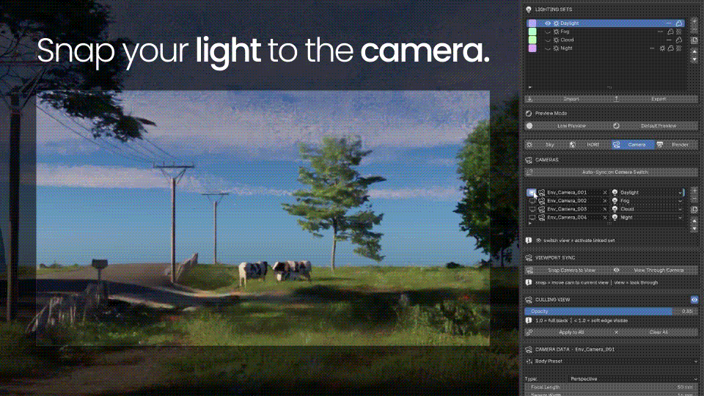Screen dimensions: 704x396
Task: Click the Cloud set color swatch
Action: (x=532, y=40)
